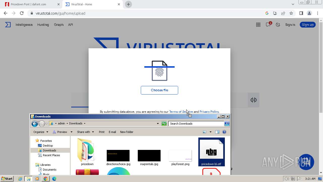
Task: Open Chrome profile avatar icon
Action: click(x=309, y=13)
